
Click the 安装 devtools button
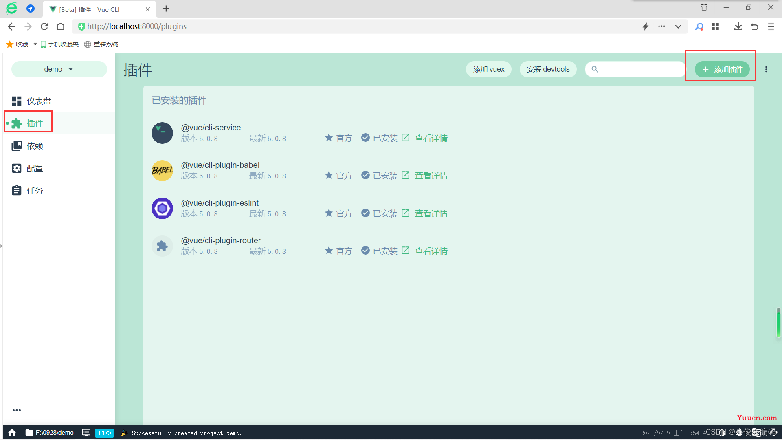[x=548, y=69]
